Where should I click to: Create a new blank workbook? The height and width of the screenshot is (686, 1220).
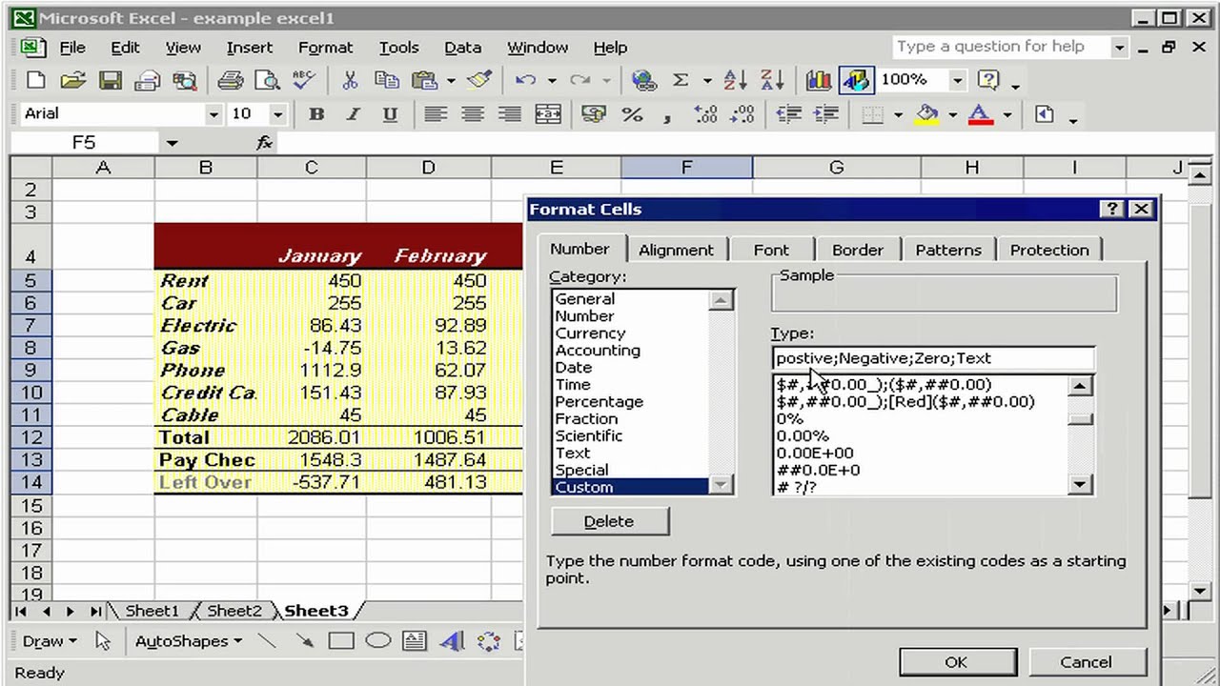[x=35, y=81]
